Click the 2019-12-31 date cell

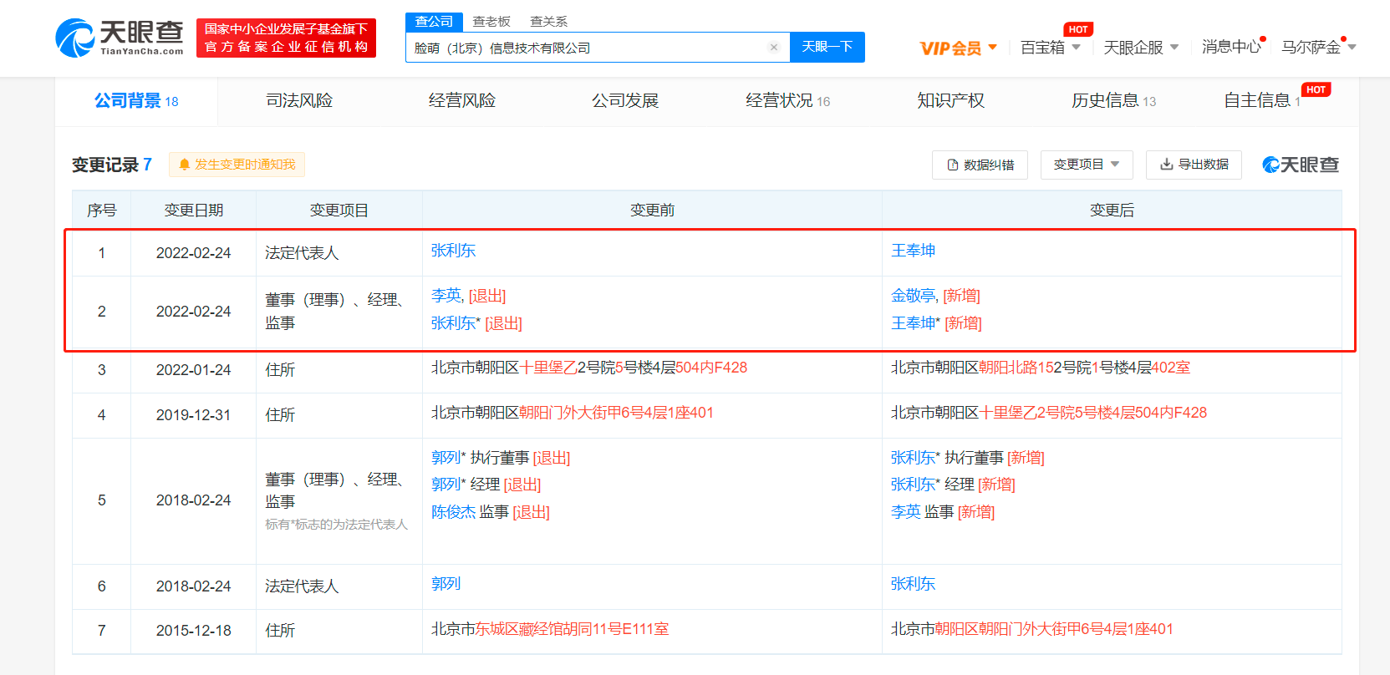(193, 415)
